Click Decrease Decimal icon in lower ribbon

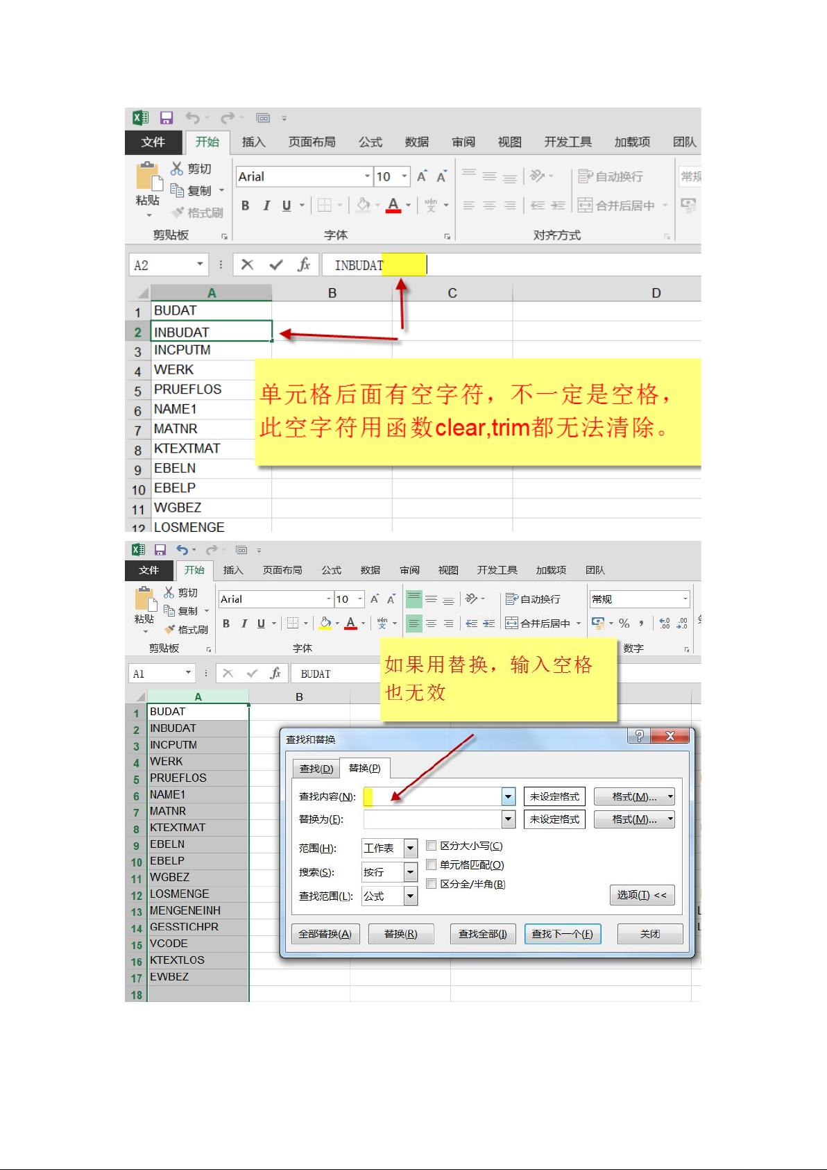[x=682, y=624]
